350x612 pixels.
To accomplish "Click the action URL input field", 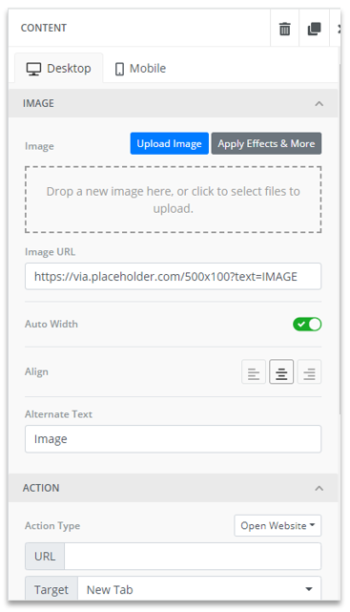I will [193, 557].
